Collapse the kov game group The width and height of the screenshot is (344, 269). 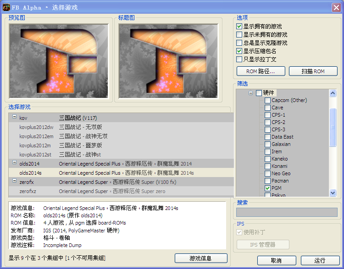[14, 117]
